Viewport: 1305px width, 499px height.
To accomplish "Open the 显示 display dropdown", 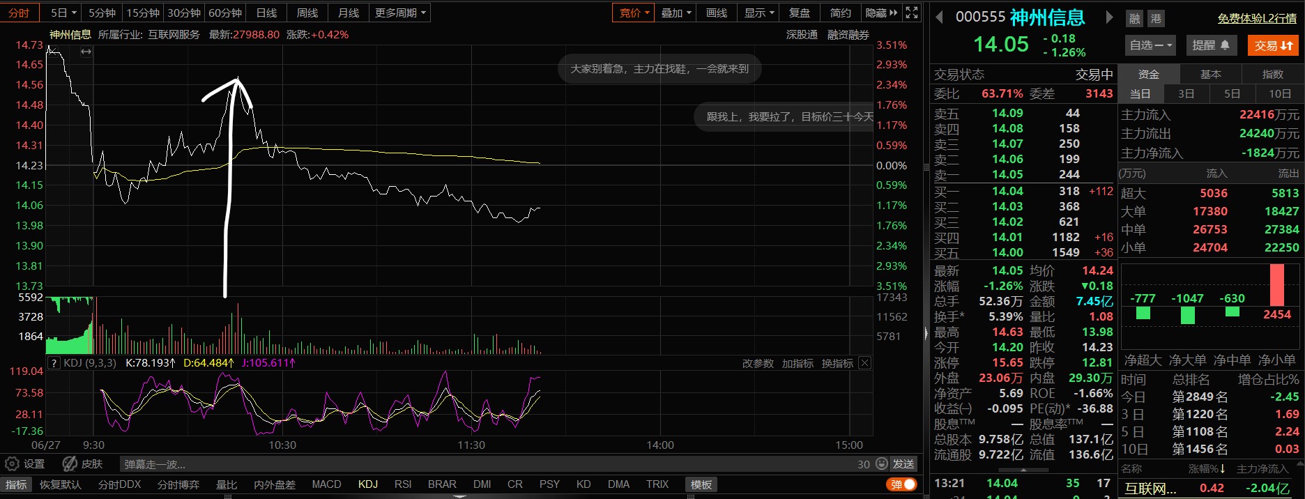I will click(x=758, y=13).
